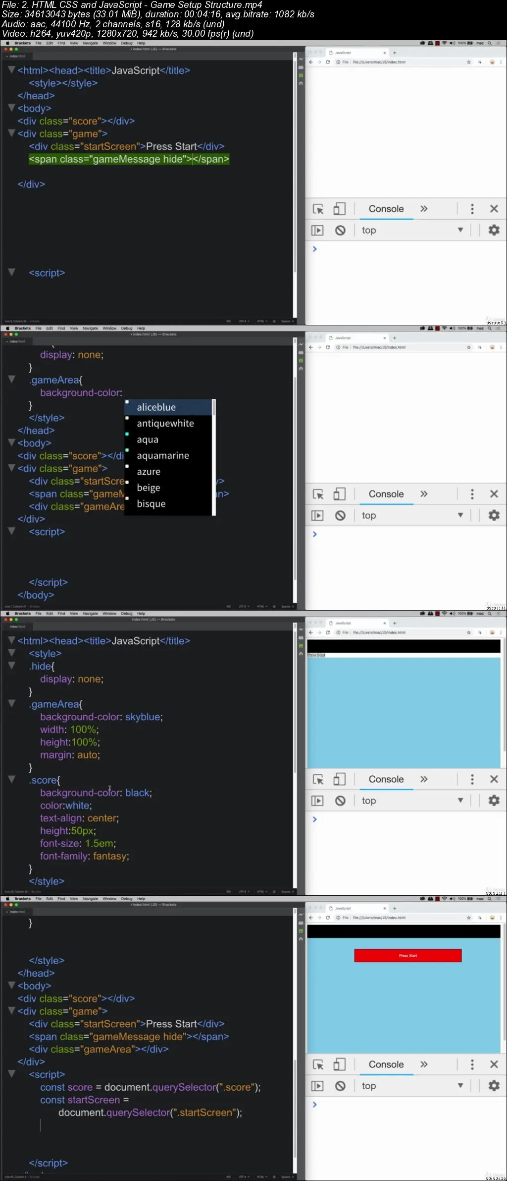Choose antiquewhite from the color hint list
Viewport: 507px width, 1181px height.
click(x=168, y=424)
